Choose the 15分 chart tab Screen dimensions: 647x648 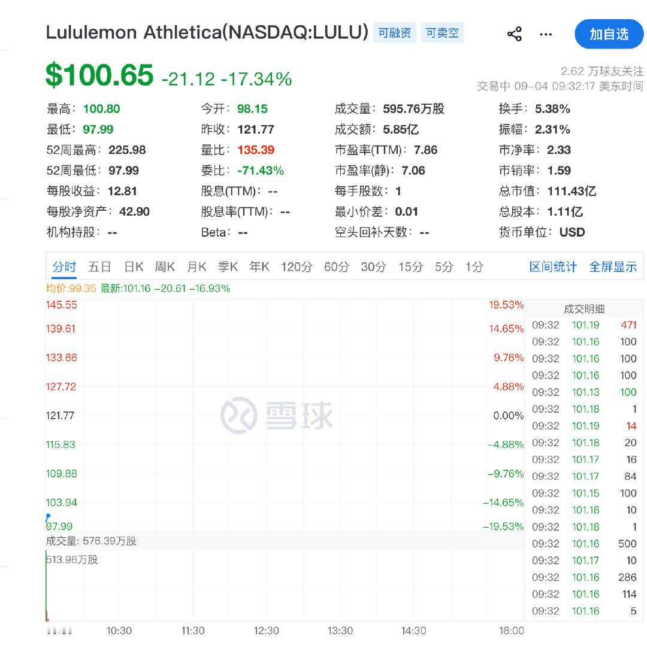click(410, 267)
